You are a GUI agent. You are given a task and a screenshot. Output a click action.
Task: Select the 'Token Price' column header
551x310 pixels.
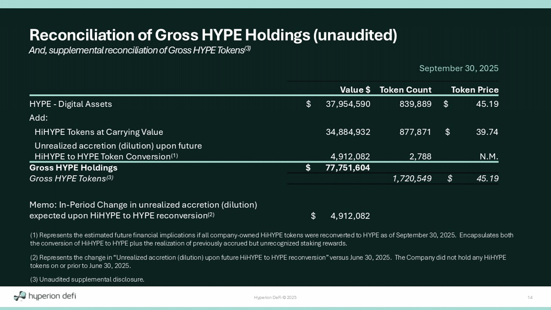click(474, 90)
